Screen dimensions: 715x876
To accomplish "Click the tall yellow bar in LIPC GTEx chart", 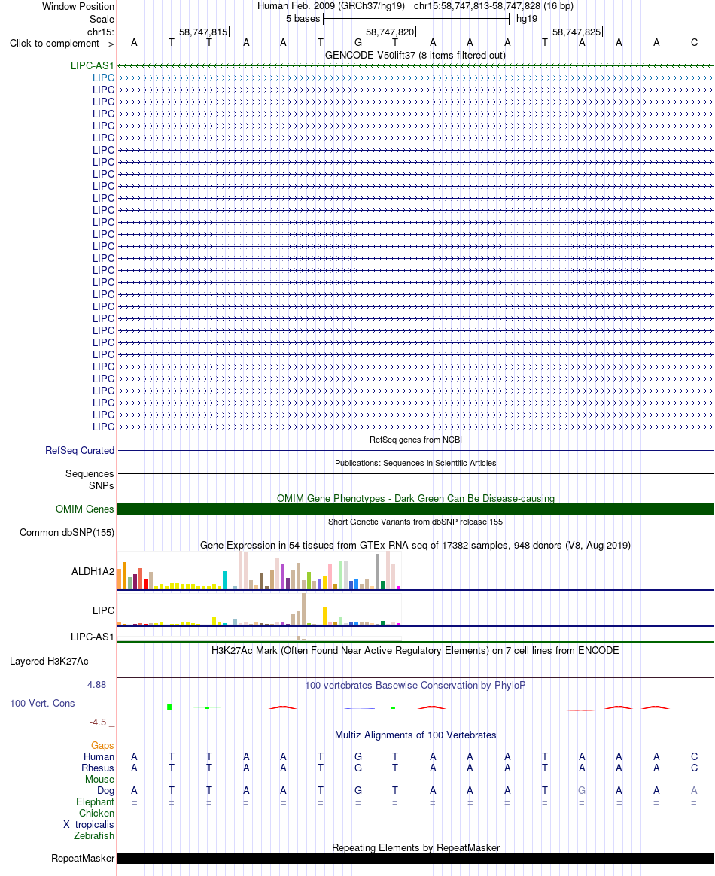I will click(x=324, y=615).
